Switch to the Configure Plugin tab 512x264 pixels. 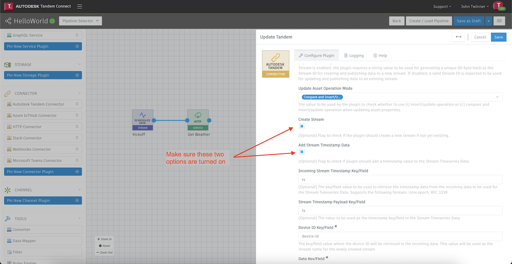[x=316, y=55]
